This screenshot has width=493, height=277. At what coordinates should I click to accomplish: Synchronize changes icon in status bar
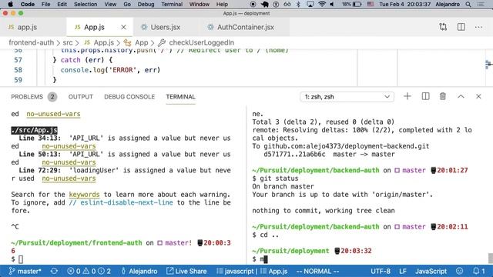54,271
